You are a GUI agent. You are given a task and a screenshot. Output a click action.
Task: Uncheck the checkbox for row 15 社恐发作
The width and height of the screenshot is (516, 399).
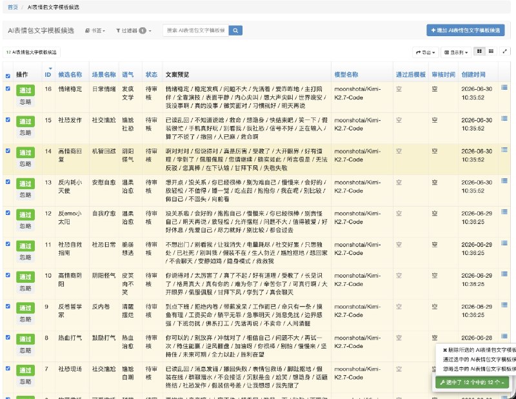coord(8,119)
